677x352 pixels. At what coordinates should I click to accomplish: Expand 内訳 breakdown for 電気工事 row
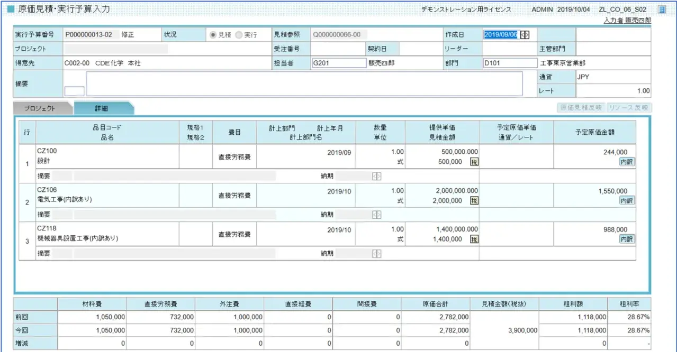click(627, 201)
